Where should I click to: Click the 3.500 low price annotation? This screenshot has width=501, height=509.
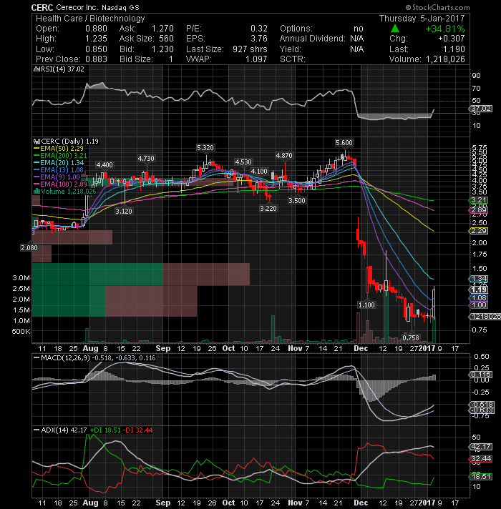click(297, 201)
